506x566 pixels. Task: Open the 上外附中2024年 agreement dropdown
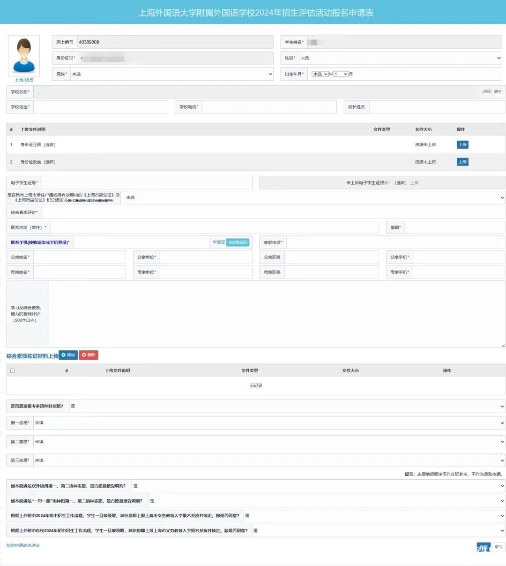(x=374, y=516)
